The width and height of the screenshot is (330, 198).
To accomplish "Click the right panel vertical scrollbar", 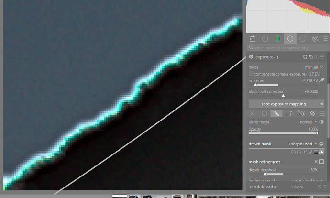I will (x=329, y=111).
